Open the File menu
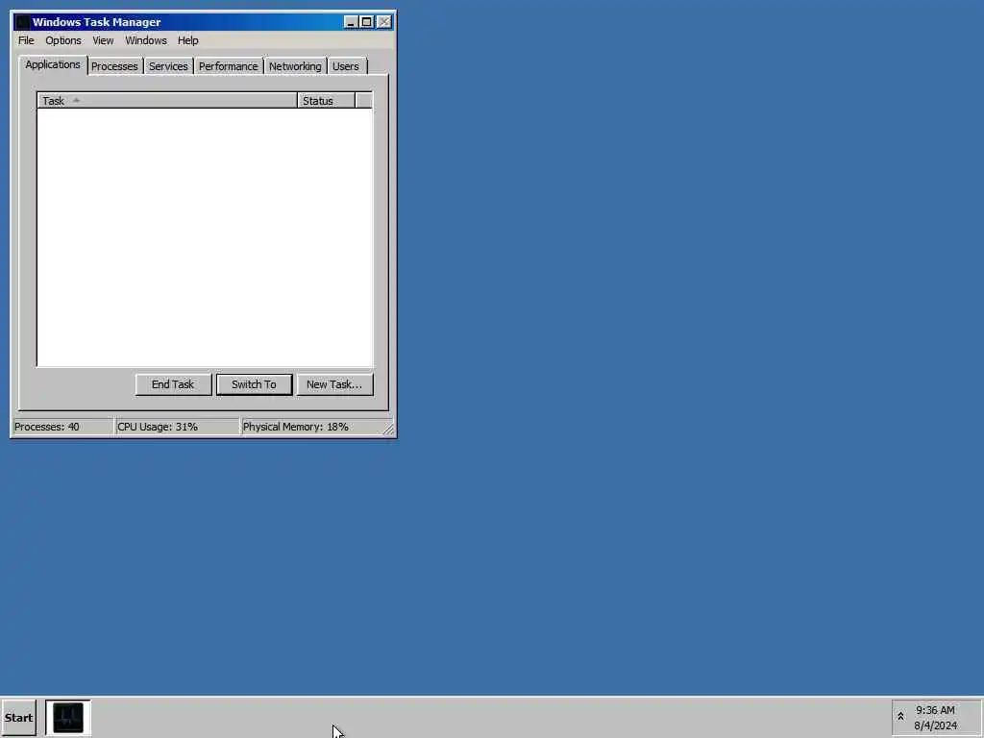 pyautogui.click(x=26, y=40)
